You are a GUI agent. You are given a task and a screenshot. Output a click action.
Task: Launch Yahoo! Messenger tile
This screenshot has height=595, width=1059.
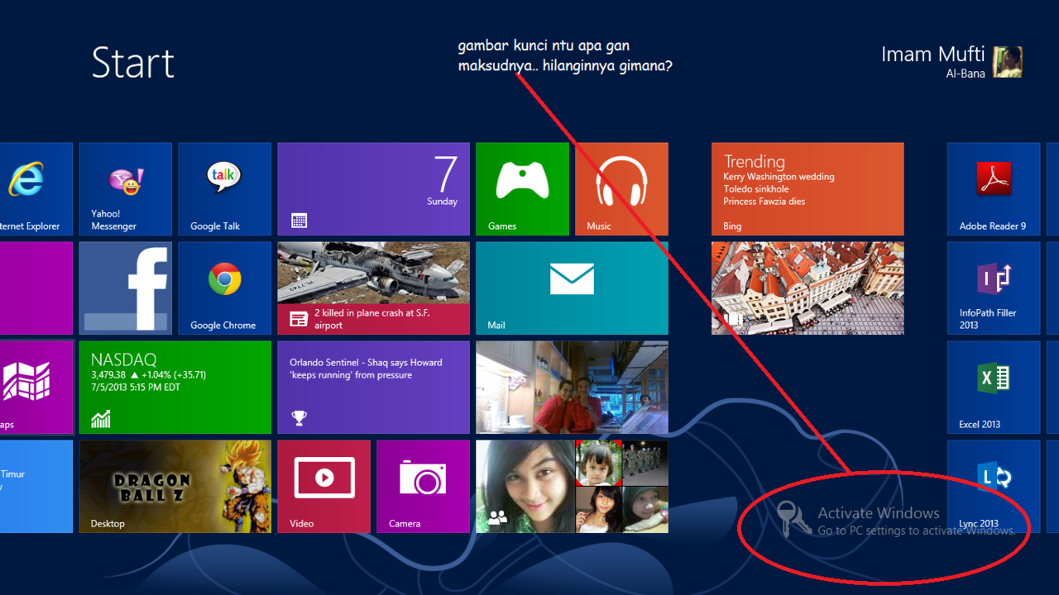pos(126,189)
